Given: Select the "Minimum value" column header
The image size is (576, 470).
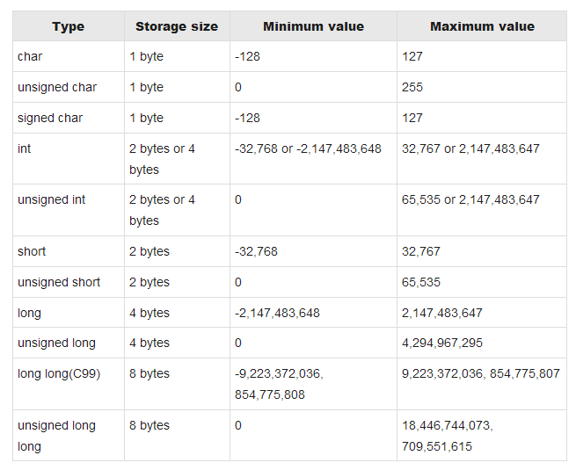Looking at the screenshot, I should 312,26.
